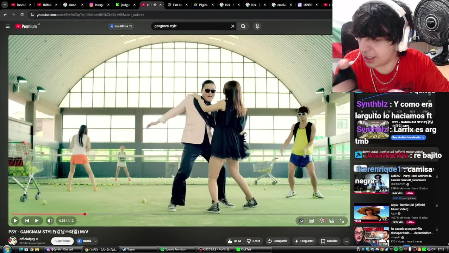Open options menu for rickyedit video
The image size is (449, 253).
click(x=437, y=229)
